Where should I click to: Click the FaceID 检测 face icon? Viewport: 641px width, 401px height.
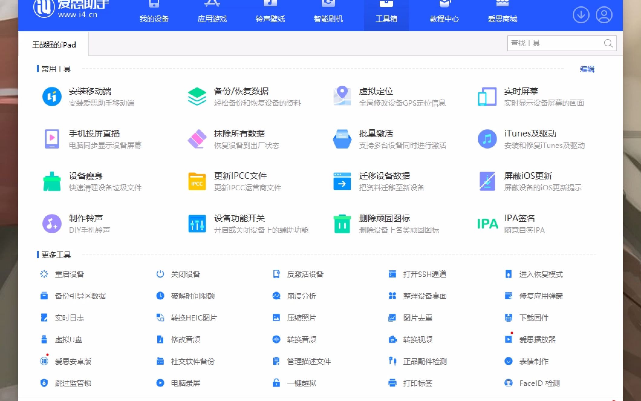click(x=508, y=383)
